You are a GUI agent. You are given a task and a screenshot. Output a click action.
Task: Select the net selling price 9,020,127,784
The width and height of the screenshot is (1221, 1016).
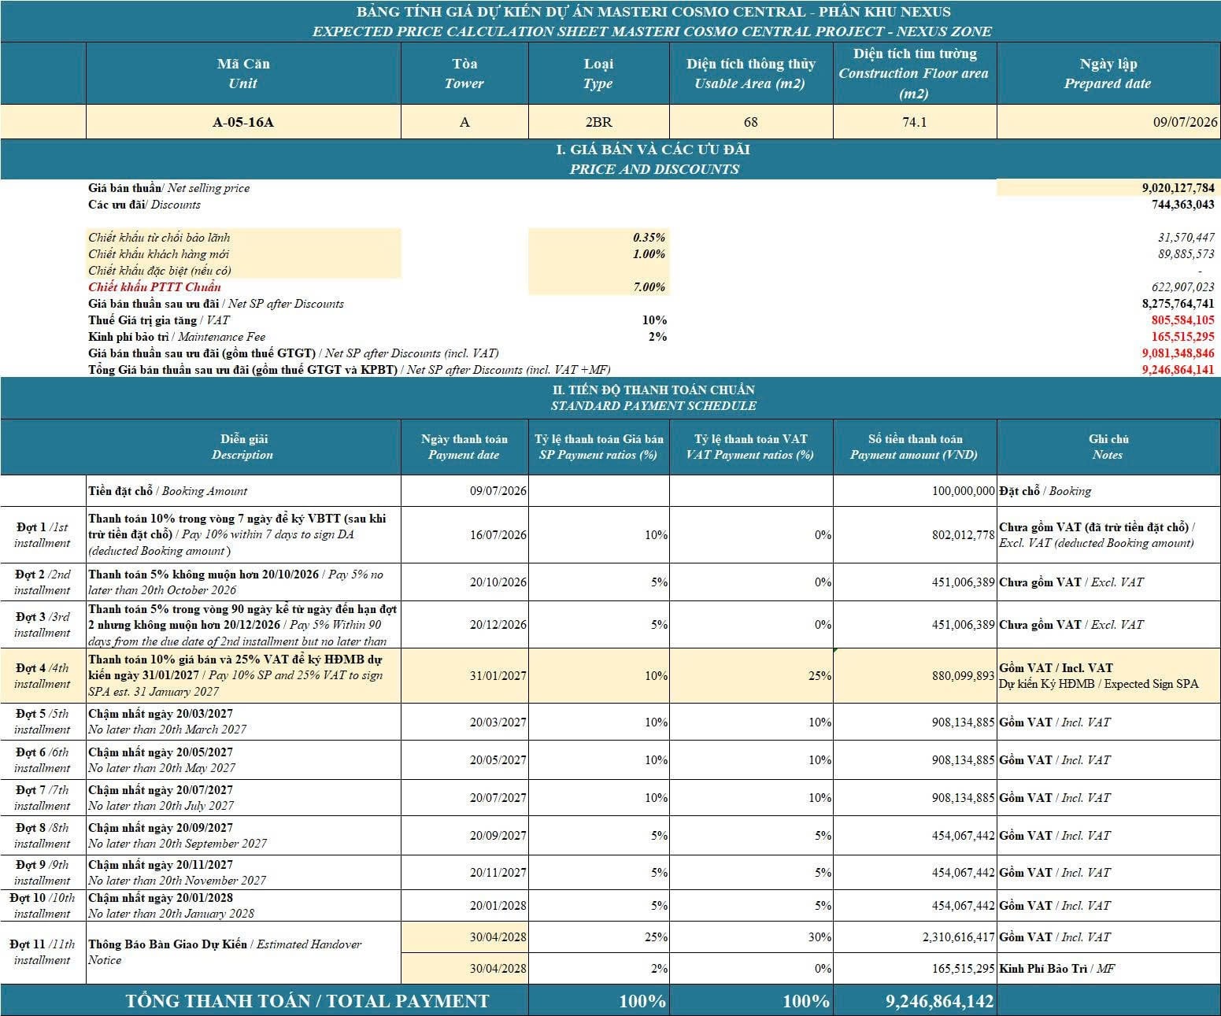click(x=1178, y=188)
